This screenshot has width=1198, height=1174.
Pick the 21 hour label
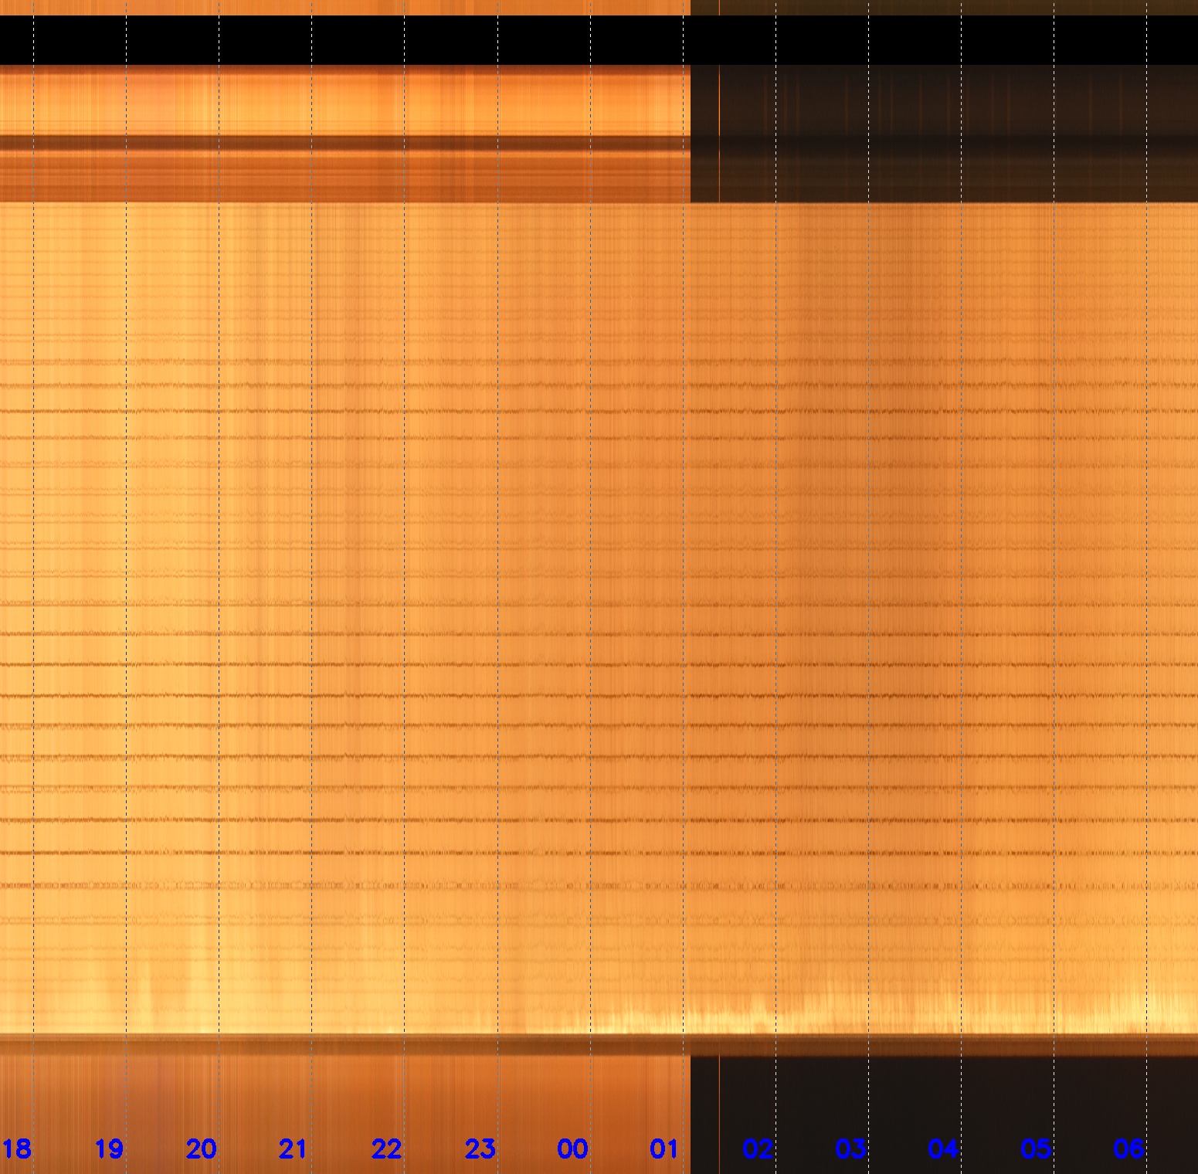(x=294, y=1149)
